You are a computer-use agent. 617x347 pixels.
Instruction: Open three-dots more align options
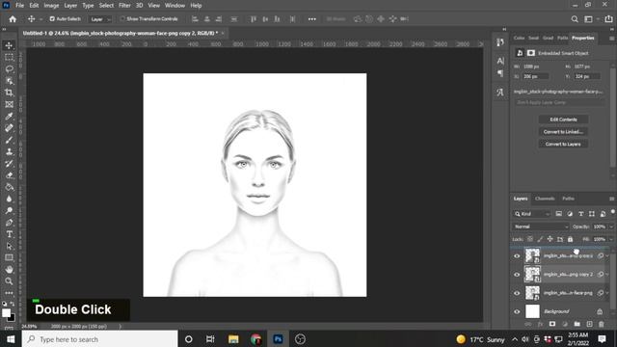[x=312, y=19]
